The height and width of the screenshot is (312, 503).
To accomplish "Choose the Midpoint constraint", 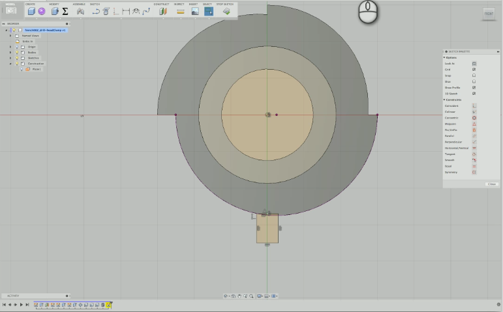I will (474, 124).
